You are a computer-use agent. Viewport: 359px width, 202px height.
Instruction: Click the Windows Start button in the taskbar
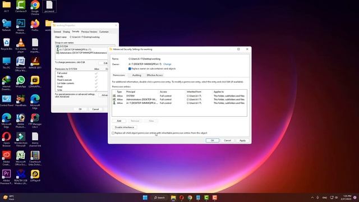[x=145, y=198]
